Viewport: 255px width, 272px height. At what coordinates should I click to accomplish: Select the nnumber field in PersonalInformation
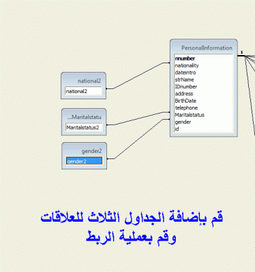pos(203,58)
